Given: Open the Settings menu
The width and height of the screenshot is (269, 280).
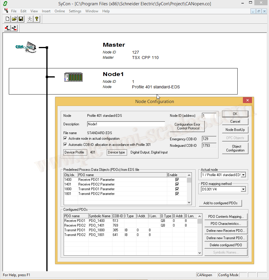Looking at the screenshot, I should (x=75, y=11).
